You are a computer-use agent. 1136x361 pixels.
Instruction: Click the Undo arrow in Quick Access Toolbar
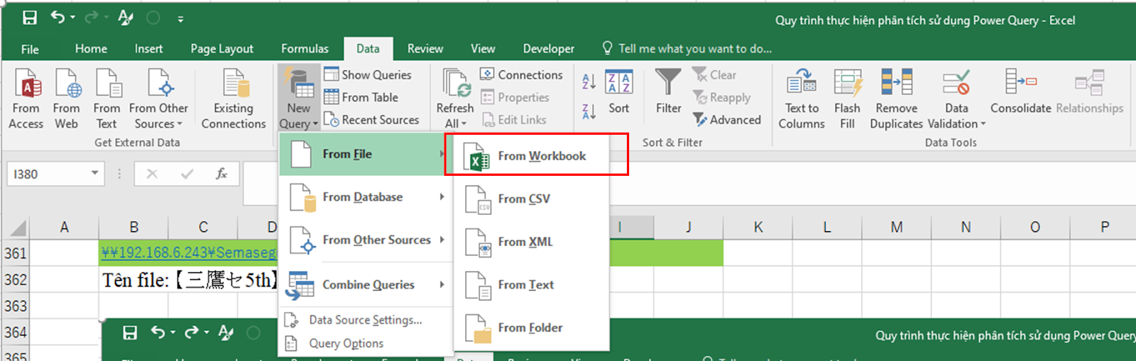(58, 18)
